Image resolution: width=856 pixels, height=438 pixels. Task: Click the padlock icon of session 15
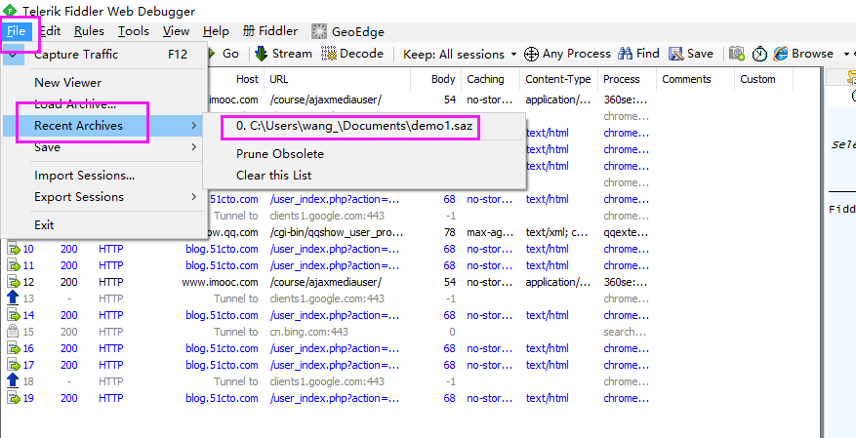tap(13, 332)
